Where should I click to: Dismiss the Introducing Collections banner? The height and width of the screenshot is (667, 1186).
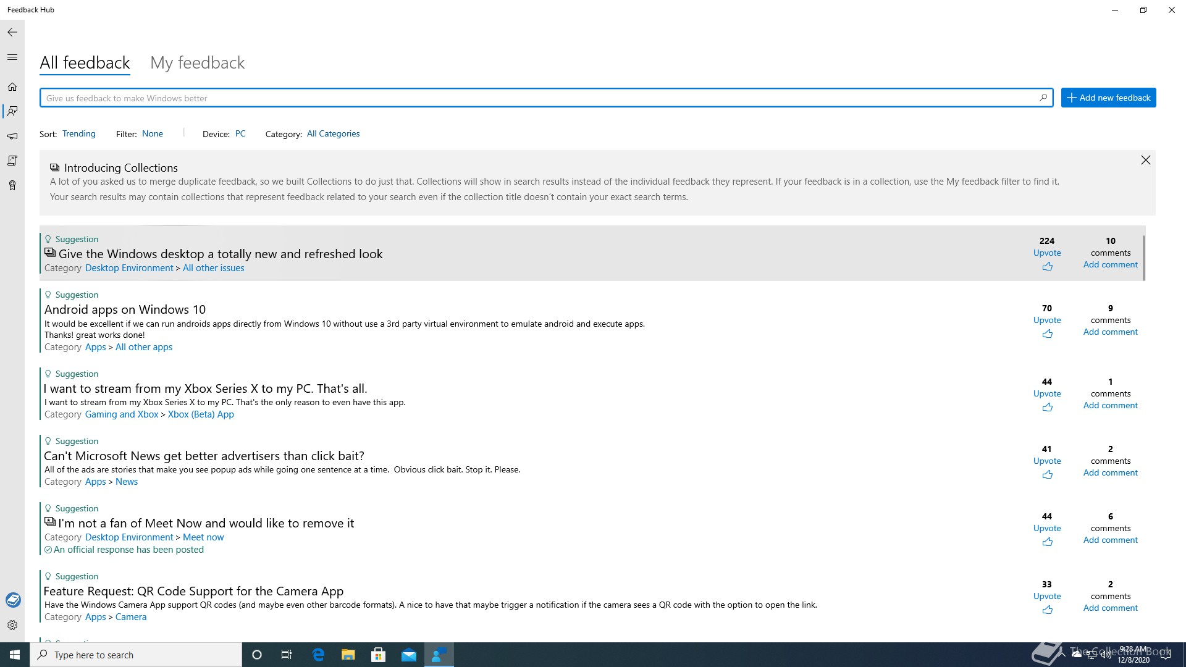tap(1145, 160)
